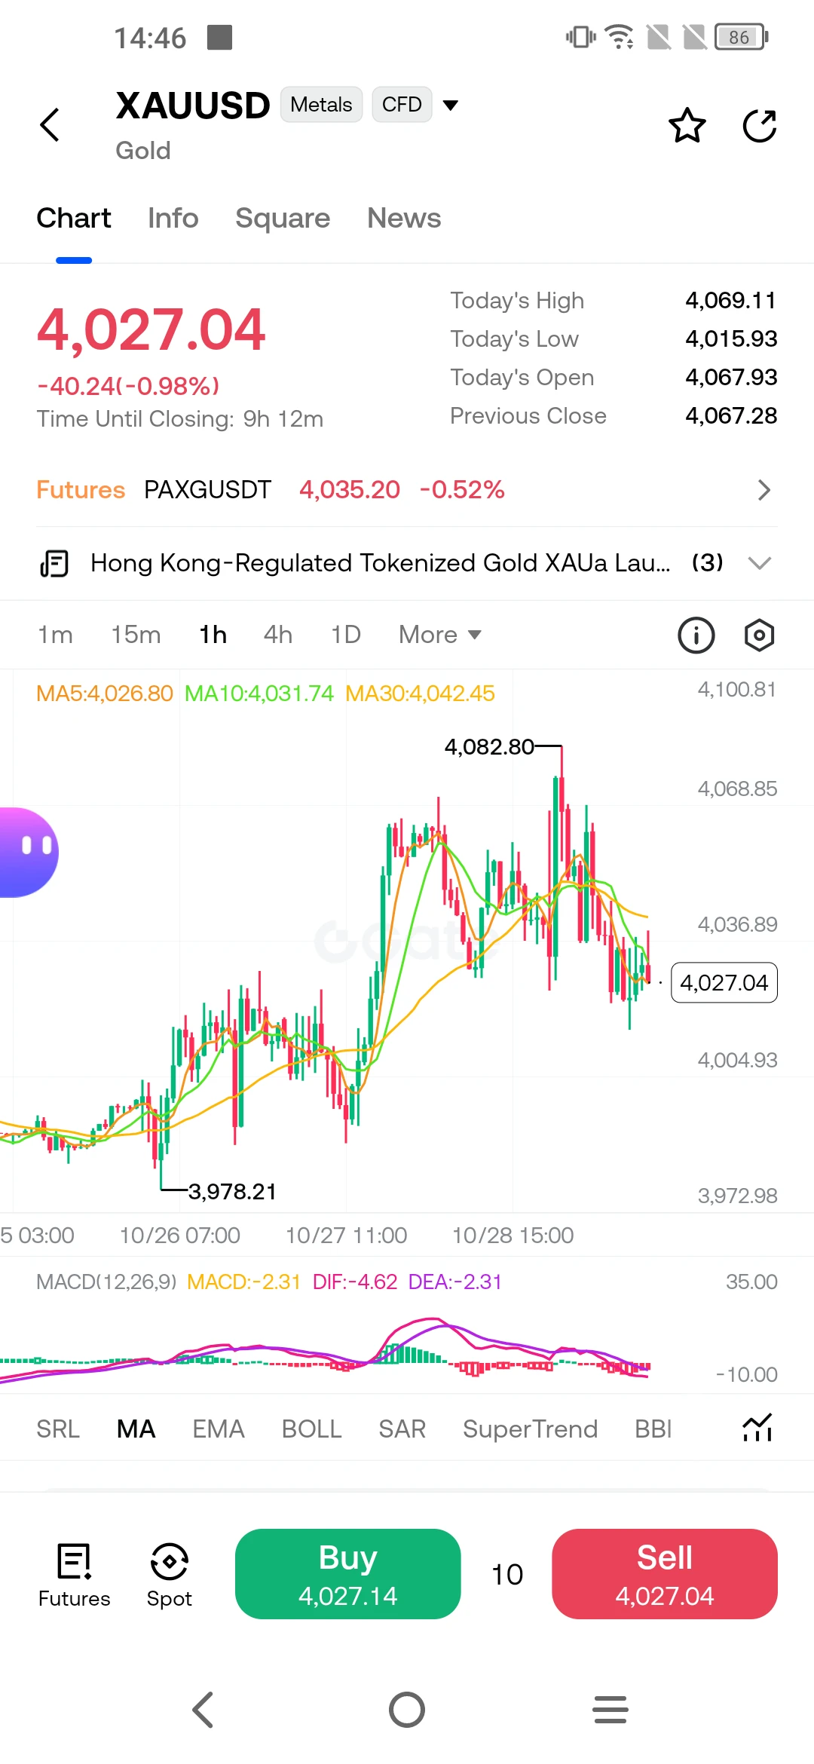Tap the back arrow beside XAUUSD
Screen dimensions: 814x1764
(50, 125)
